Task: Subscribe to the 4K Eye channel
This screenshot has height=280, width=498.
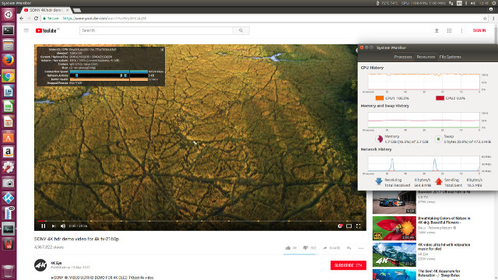Action: [348, 265]
